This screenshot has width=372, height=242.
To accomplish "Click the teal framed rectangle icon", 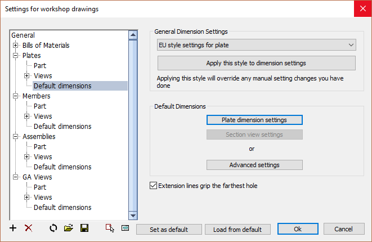I will pos(125,228).
